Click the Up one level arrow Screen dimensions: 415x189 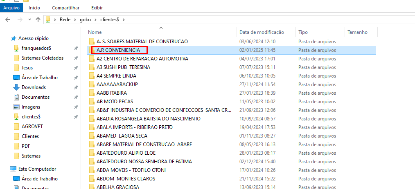tap(38, 20)
